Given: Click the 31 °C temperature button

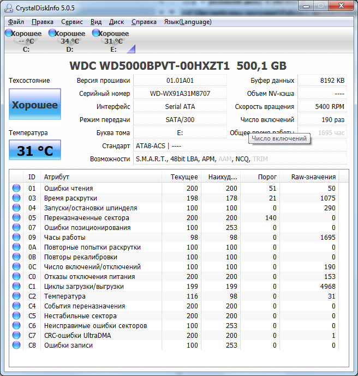Looking at the screenshot, I should (35, 151).
